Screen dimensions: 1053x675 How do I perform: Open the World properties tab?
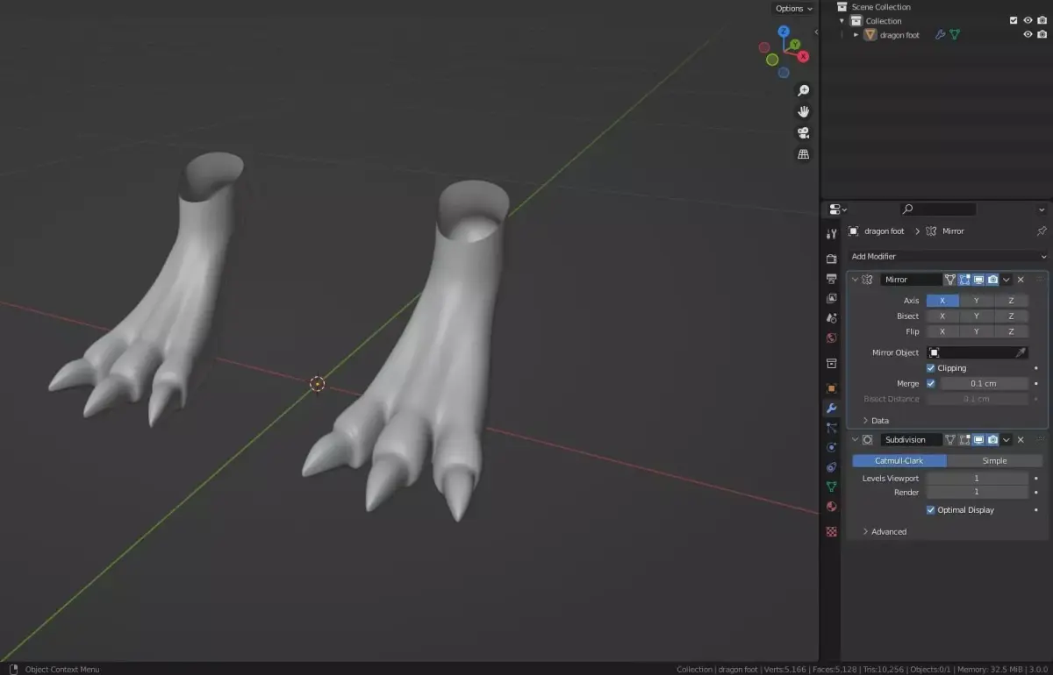832,338
